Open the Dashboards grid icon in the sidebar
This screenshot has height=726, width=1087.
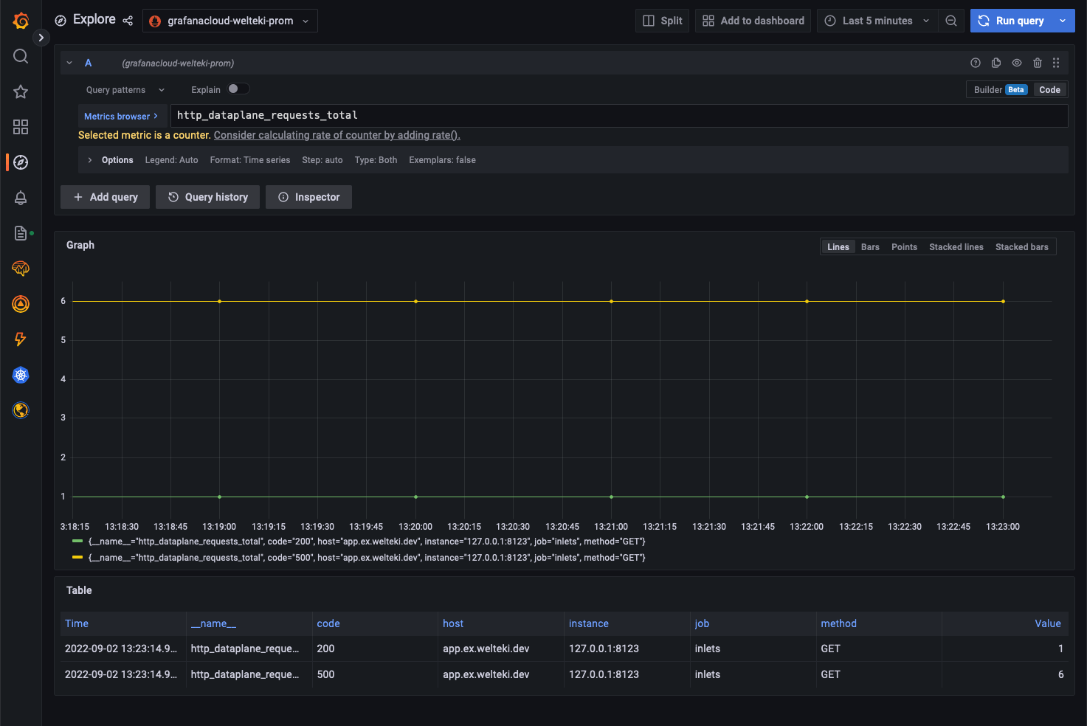click(21, 127)
